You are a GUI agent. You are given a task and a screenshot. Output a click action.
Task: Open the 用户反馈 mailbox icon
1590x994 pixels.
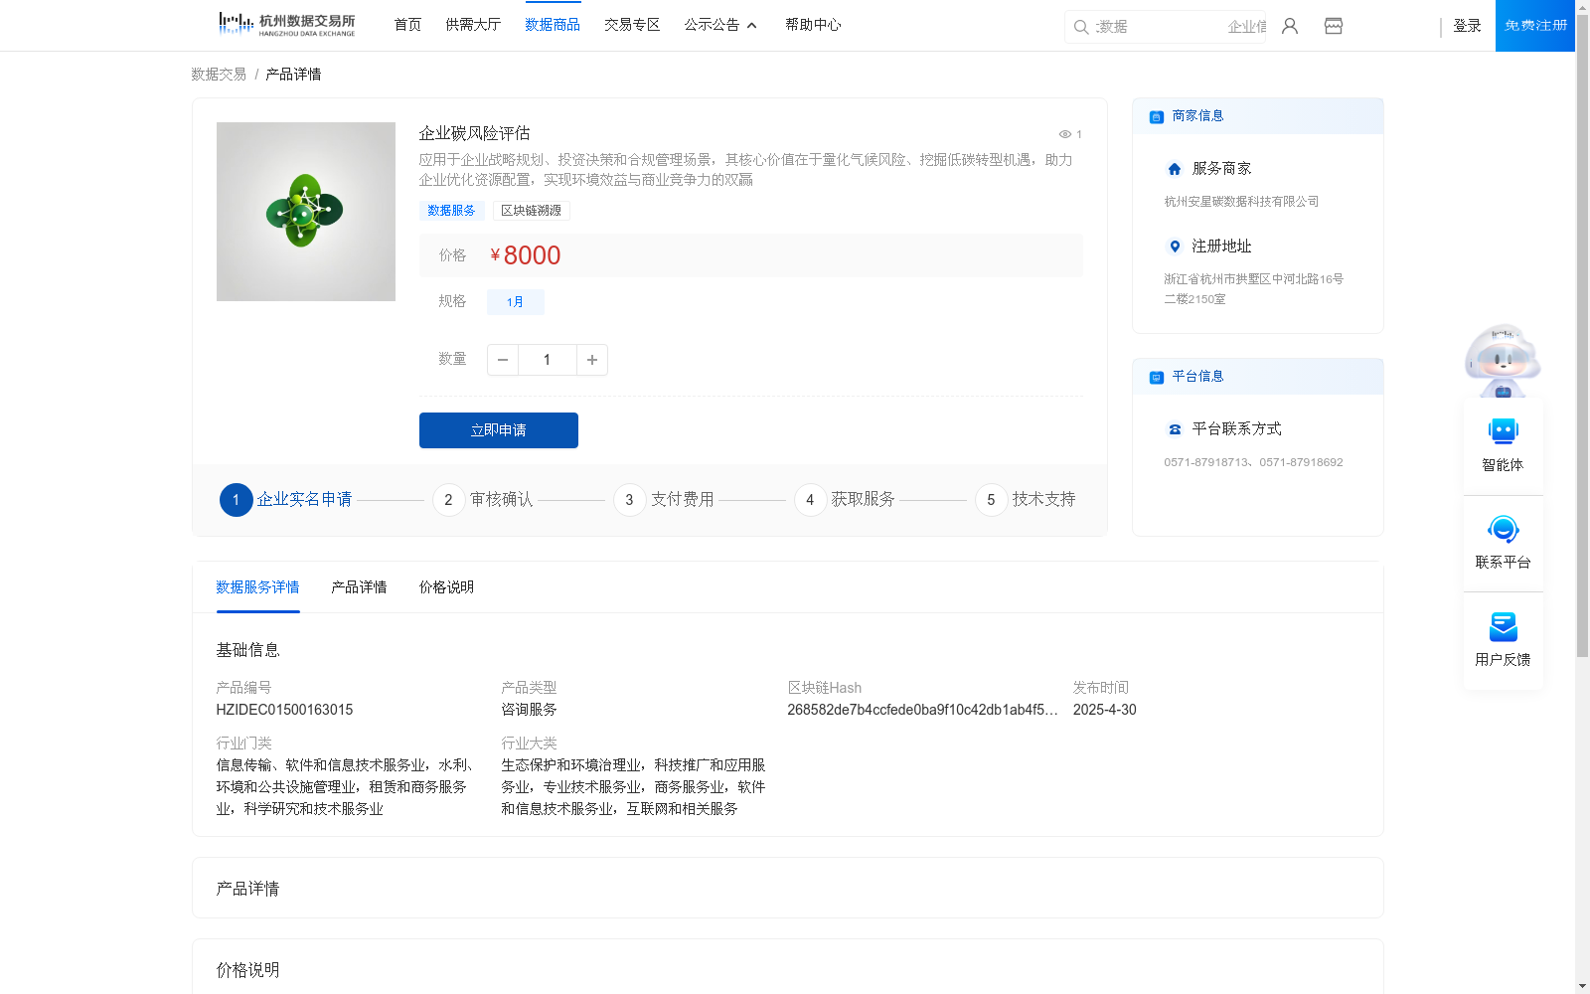click(1504, 626)
